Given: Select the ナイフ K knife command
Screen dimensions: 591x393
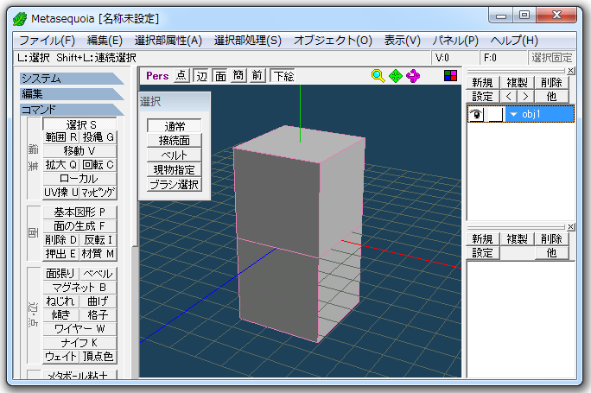Looking at the screenshot, I should click(x=79, y=343).
